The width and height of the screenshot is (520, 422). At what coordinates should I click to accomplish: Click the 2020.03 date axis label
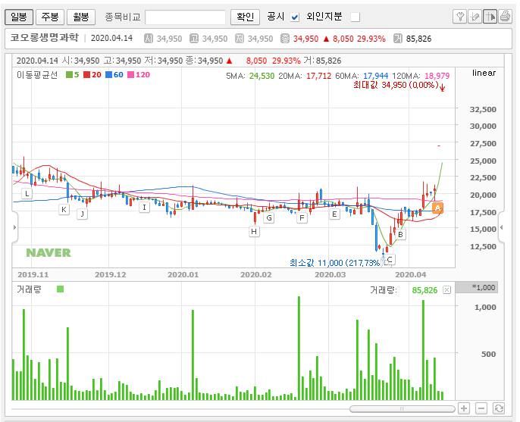[x=330, y=274]
